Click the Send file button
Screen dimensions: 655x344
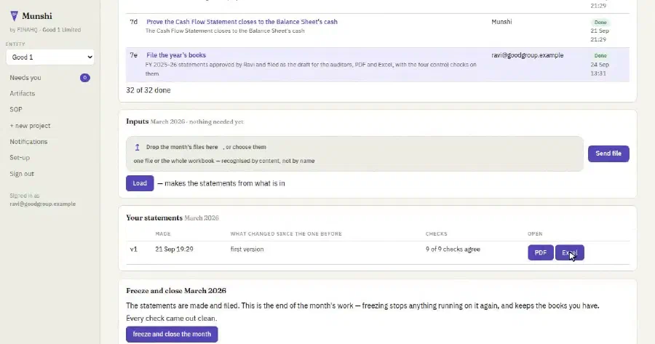tap(608, 153)
